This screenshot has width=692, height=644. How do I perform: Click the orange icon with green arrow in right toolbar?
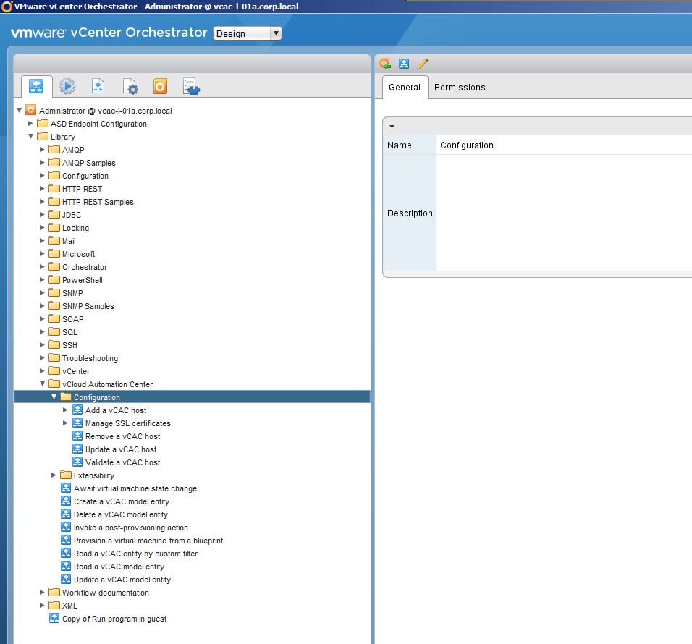point(385,64)
